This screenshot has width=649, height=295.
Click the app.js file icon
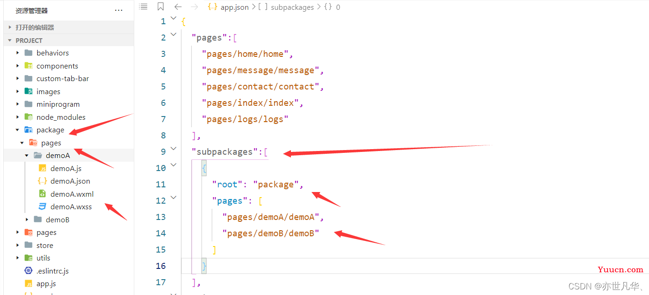(28, 283)
